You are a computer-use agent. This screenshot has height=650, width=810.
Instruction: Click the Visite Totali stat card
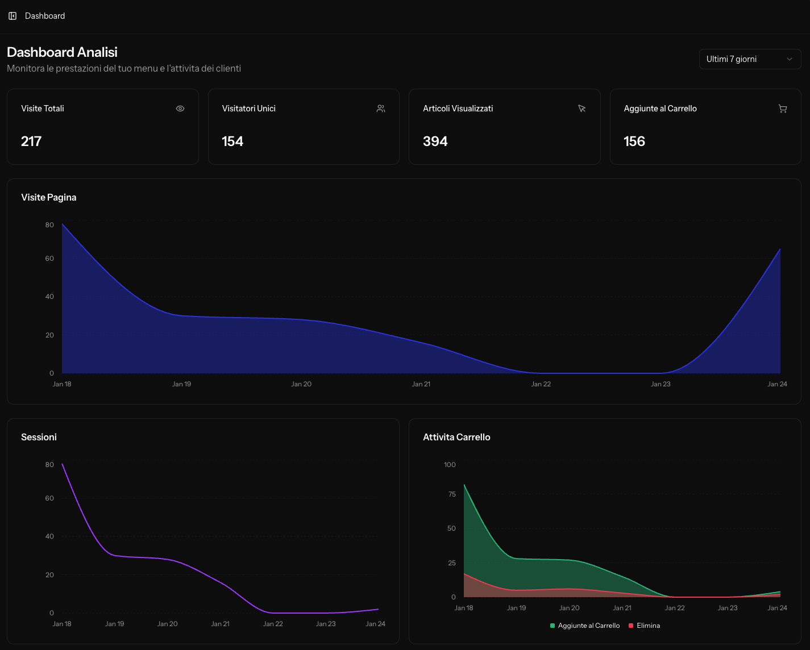(102, 127)
